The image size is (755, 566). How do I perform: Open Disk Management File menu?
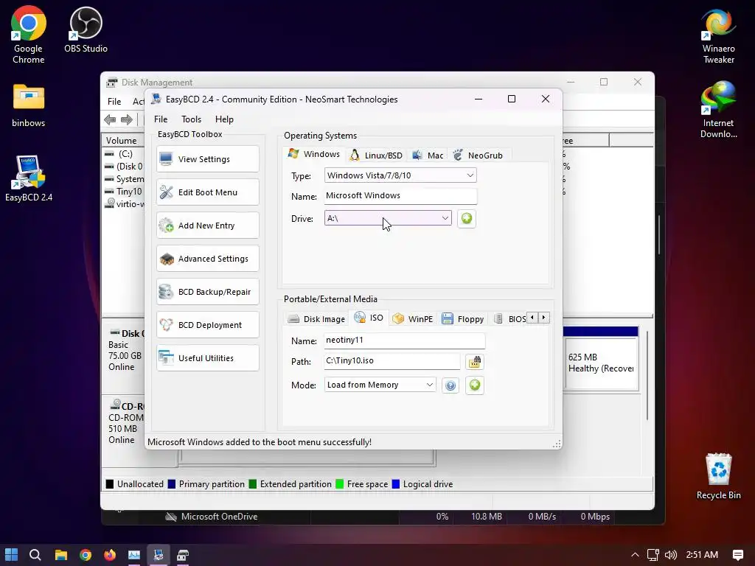pos(114,102)
